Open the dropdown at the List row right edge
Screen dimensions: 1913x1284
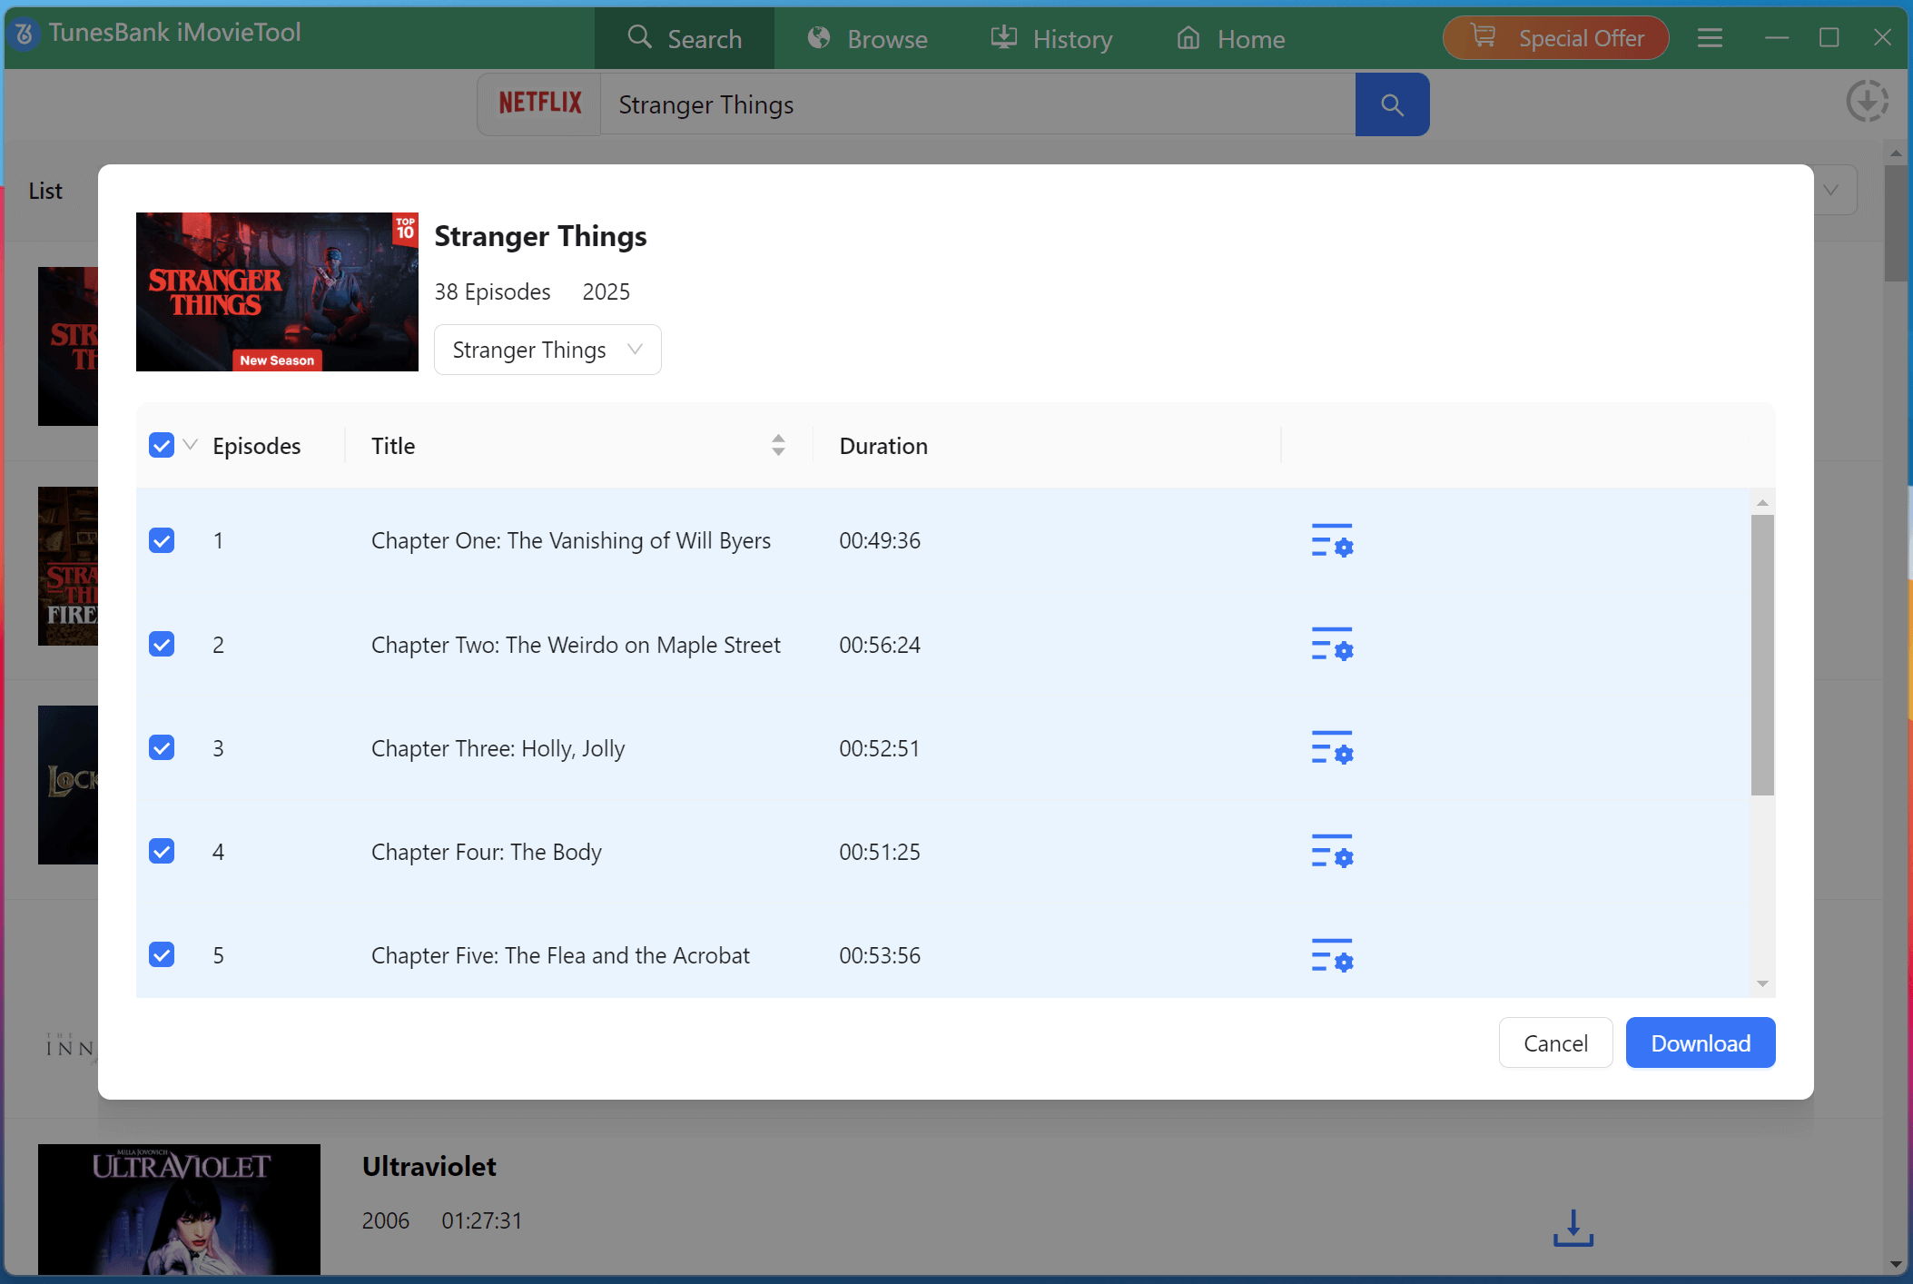pos(1832,190)
